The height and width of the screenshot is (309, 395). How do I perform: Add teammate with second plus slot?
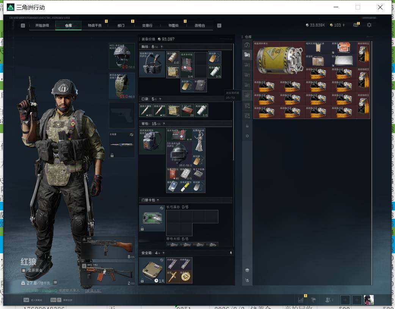pyautogui.click(x=357, y=300)
